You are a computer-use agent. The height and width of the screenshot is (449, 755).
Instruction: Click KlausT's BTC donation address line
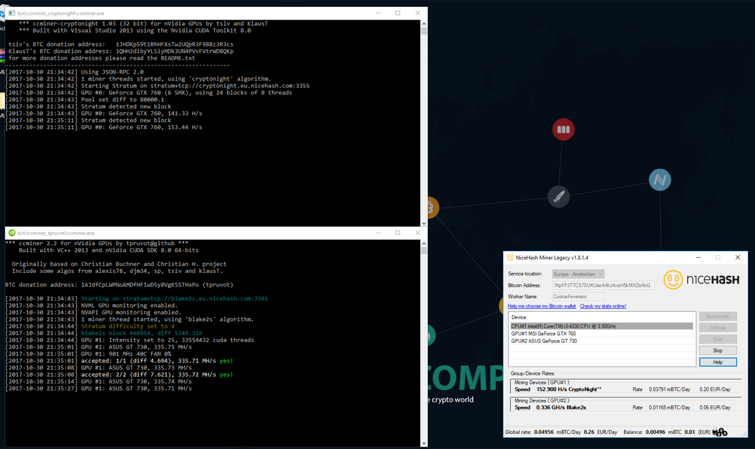121,51
